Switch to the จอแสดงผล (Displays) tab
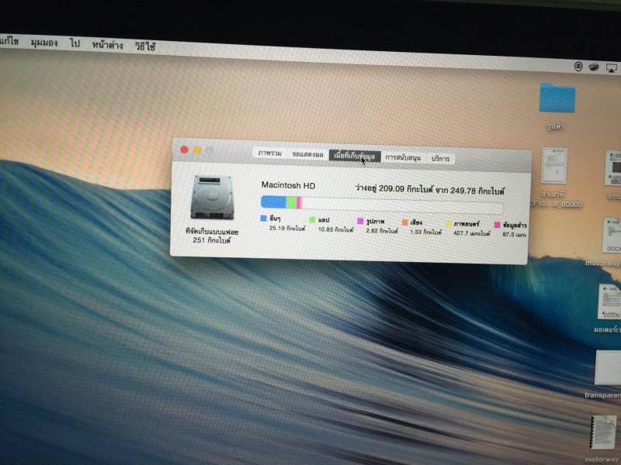 (307, 154)
